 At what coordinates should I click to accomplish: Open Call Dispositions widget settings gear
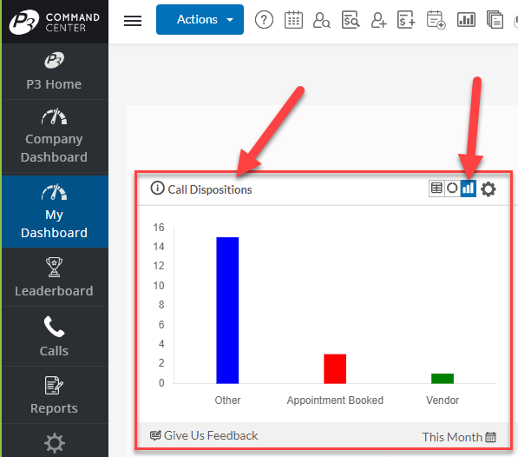pyautogui.click(x=488, y=189)
